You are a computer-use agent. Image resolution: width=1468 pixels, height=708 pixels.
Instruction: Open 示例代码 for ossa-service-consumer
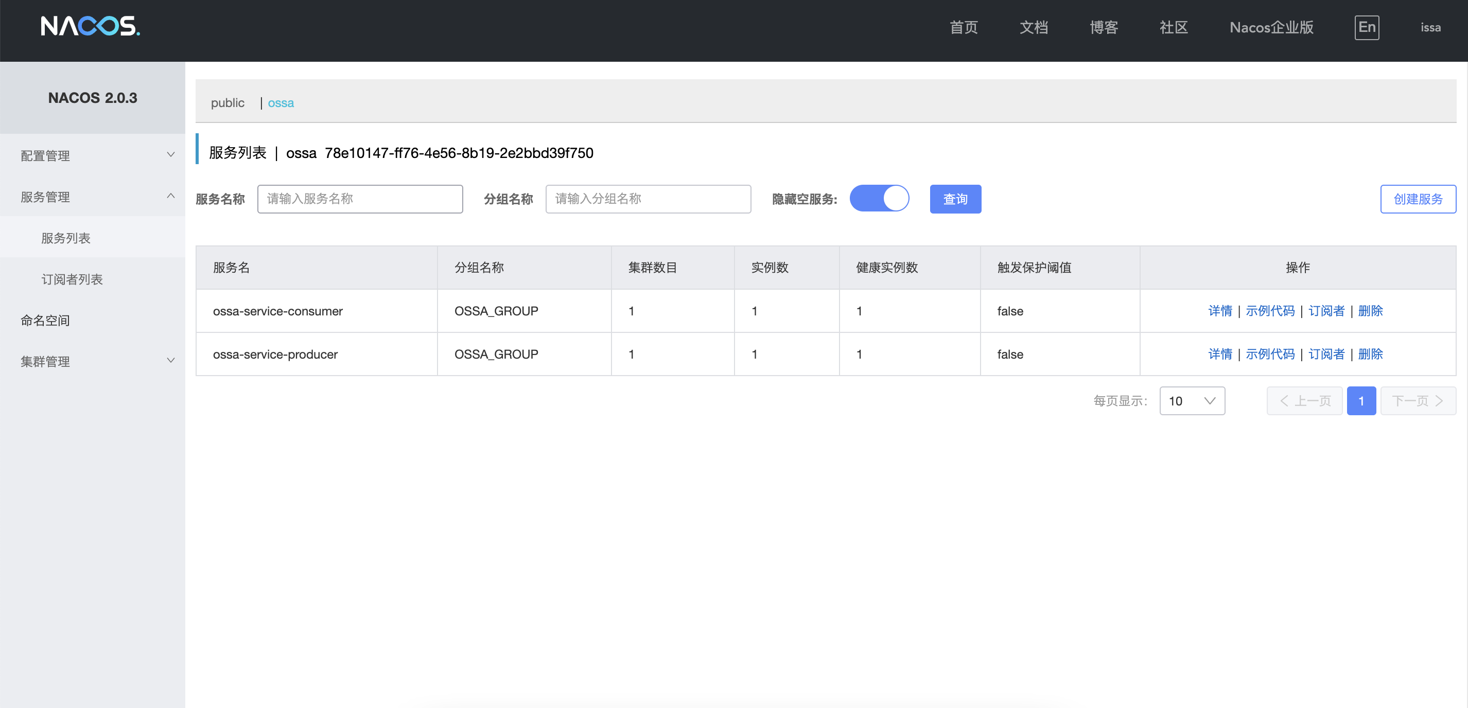[x=1270, y=311]
